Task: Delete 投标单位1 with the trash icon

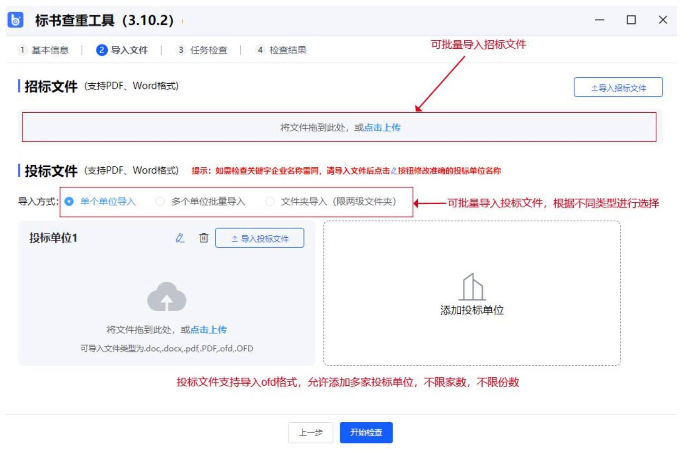Action: tap(203, 238)
